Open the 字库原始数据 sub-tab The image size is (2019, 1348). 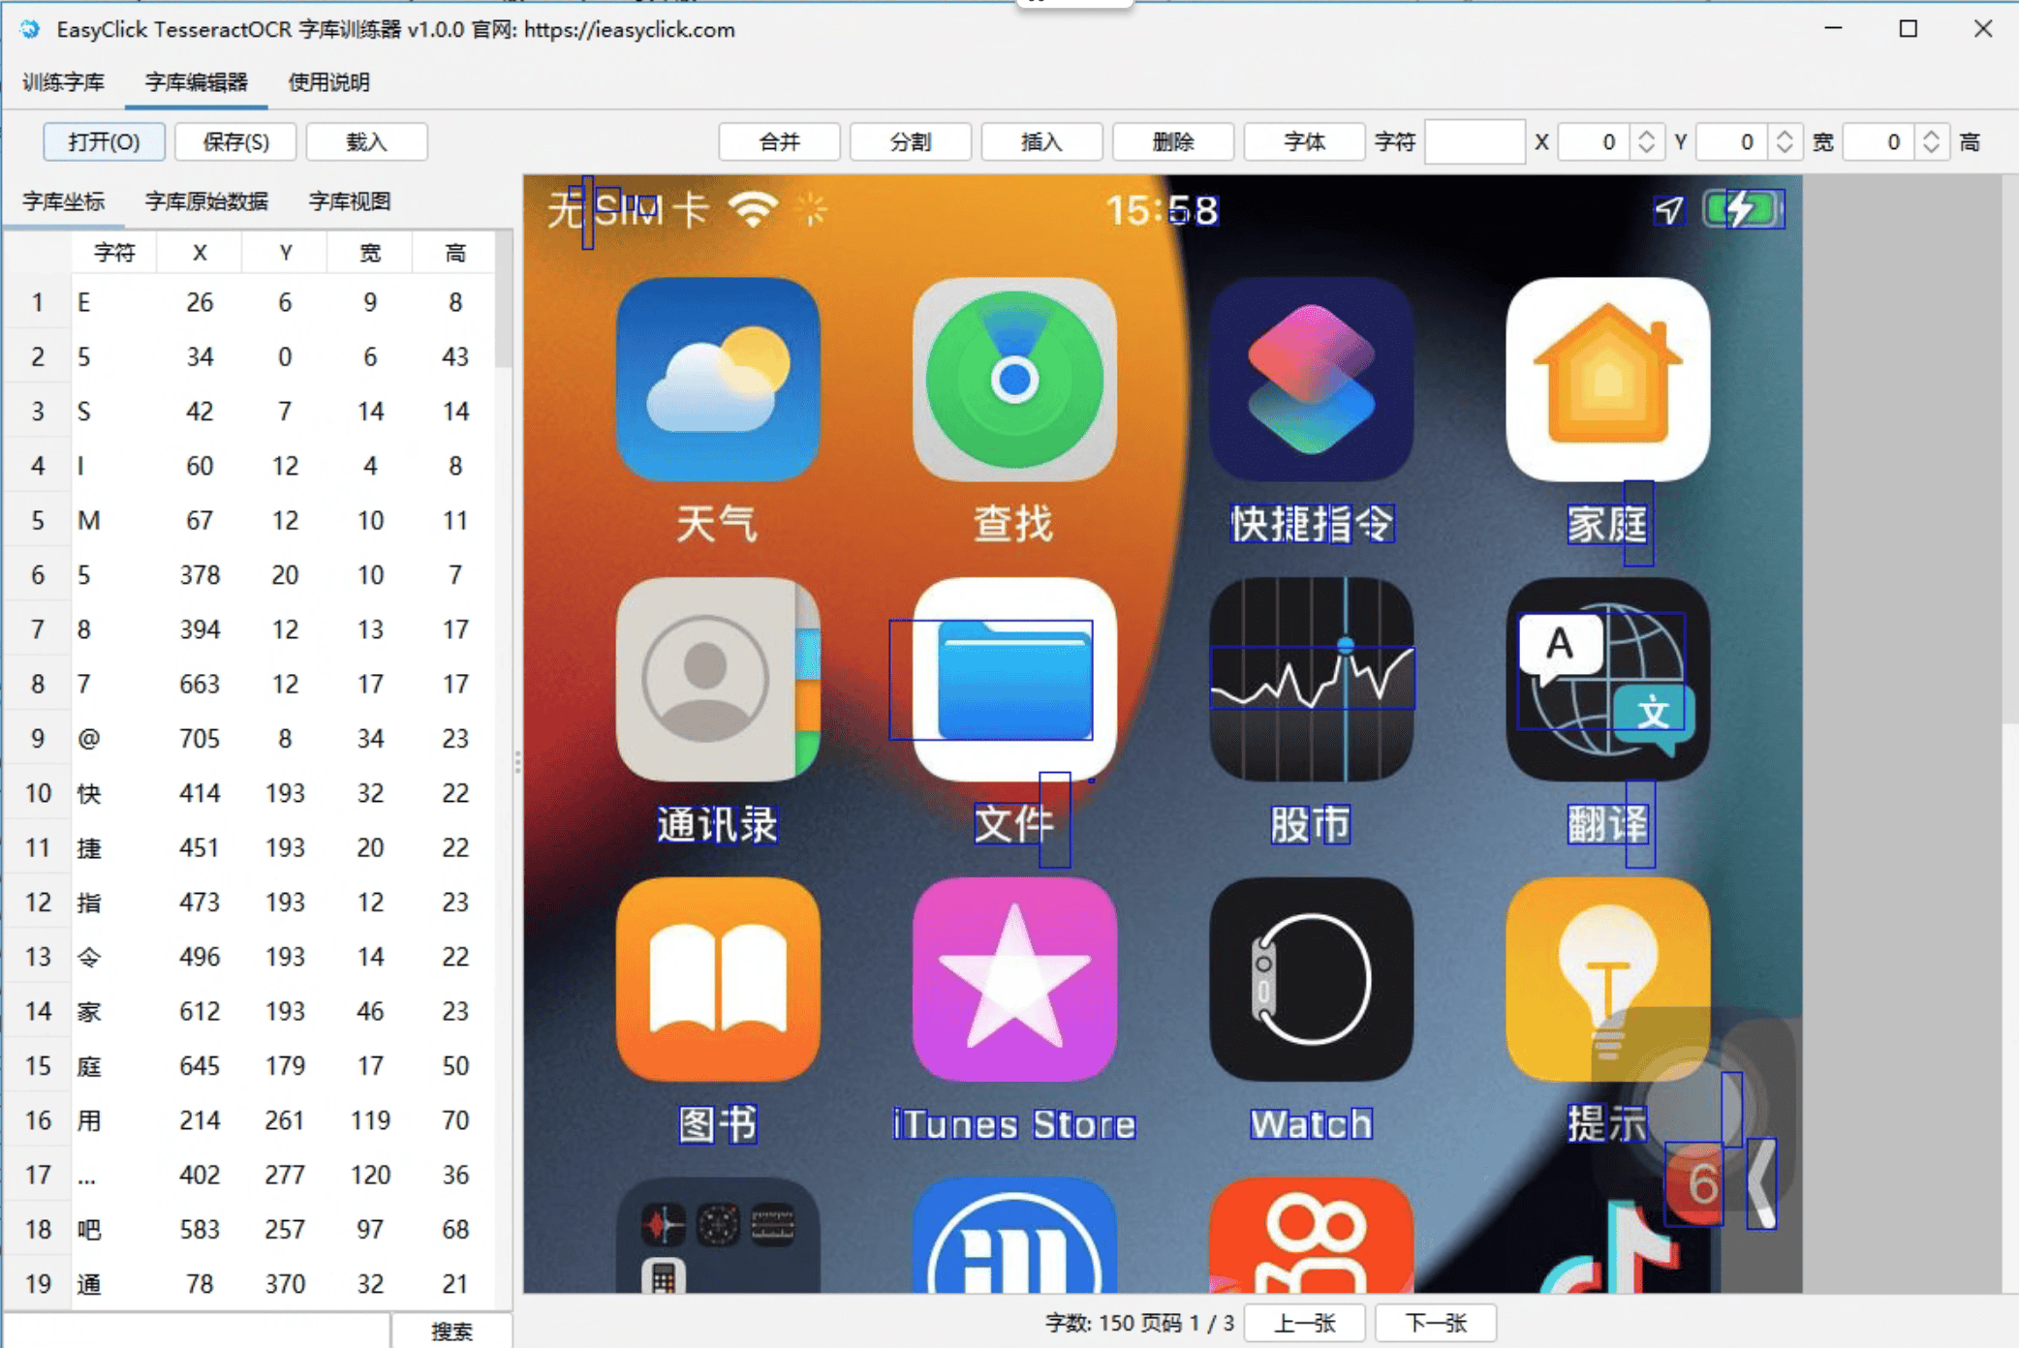(x=206, y=201)
